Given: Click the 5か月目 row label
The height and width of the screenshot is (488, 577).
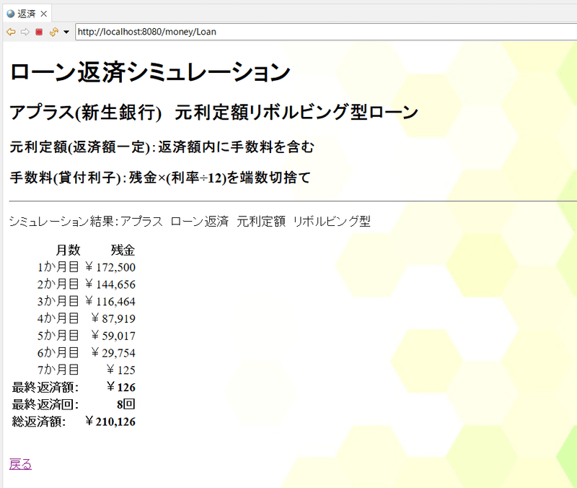Looking at the screenshot, I should pyautogui.click(x=58, y=336).
